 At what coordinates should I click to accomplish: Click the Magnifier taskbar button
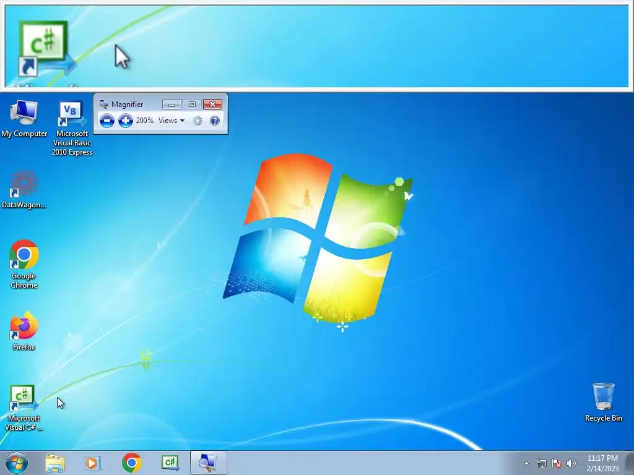[x=208, y=463]
